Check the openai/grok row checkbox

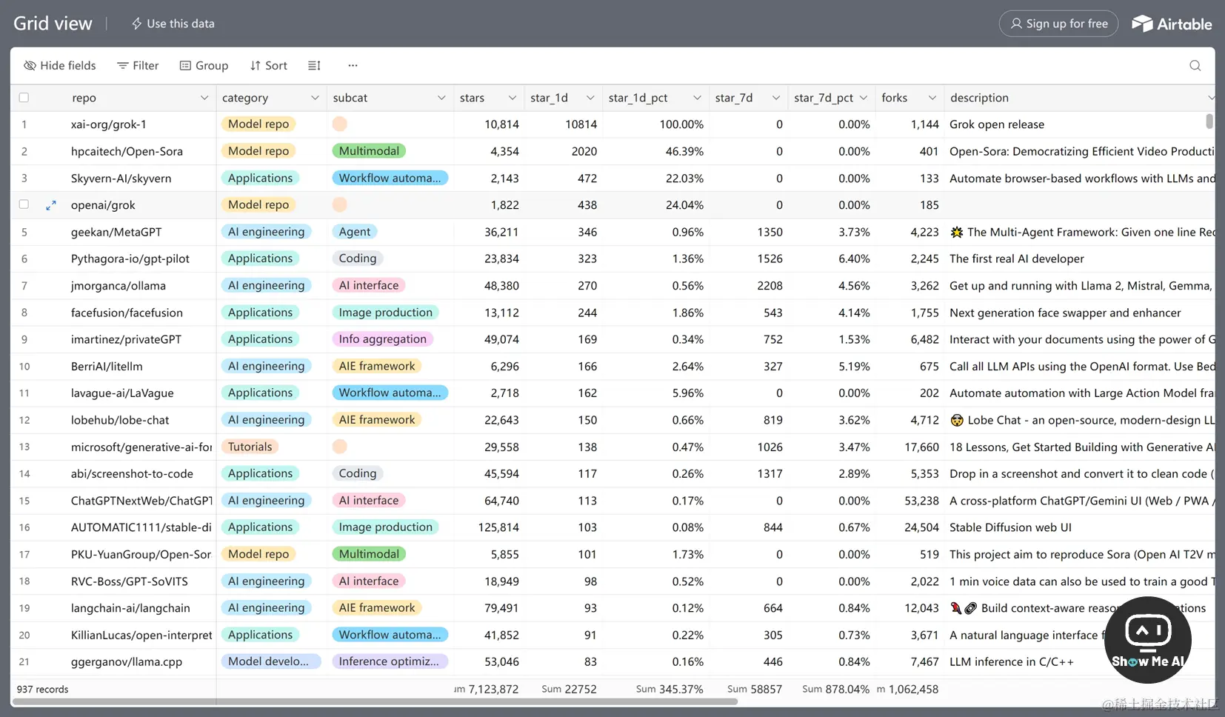click(24, 204)
